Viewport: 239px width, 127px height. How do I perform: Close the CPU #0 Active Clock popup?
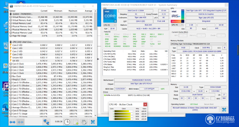pyautogui.click(x=145, y=104)
